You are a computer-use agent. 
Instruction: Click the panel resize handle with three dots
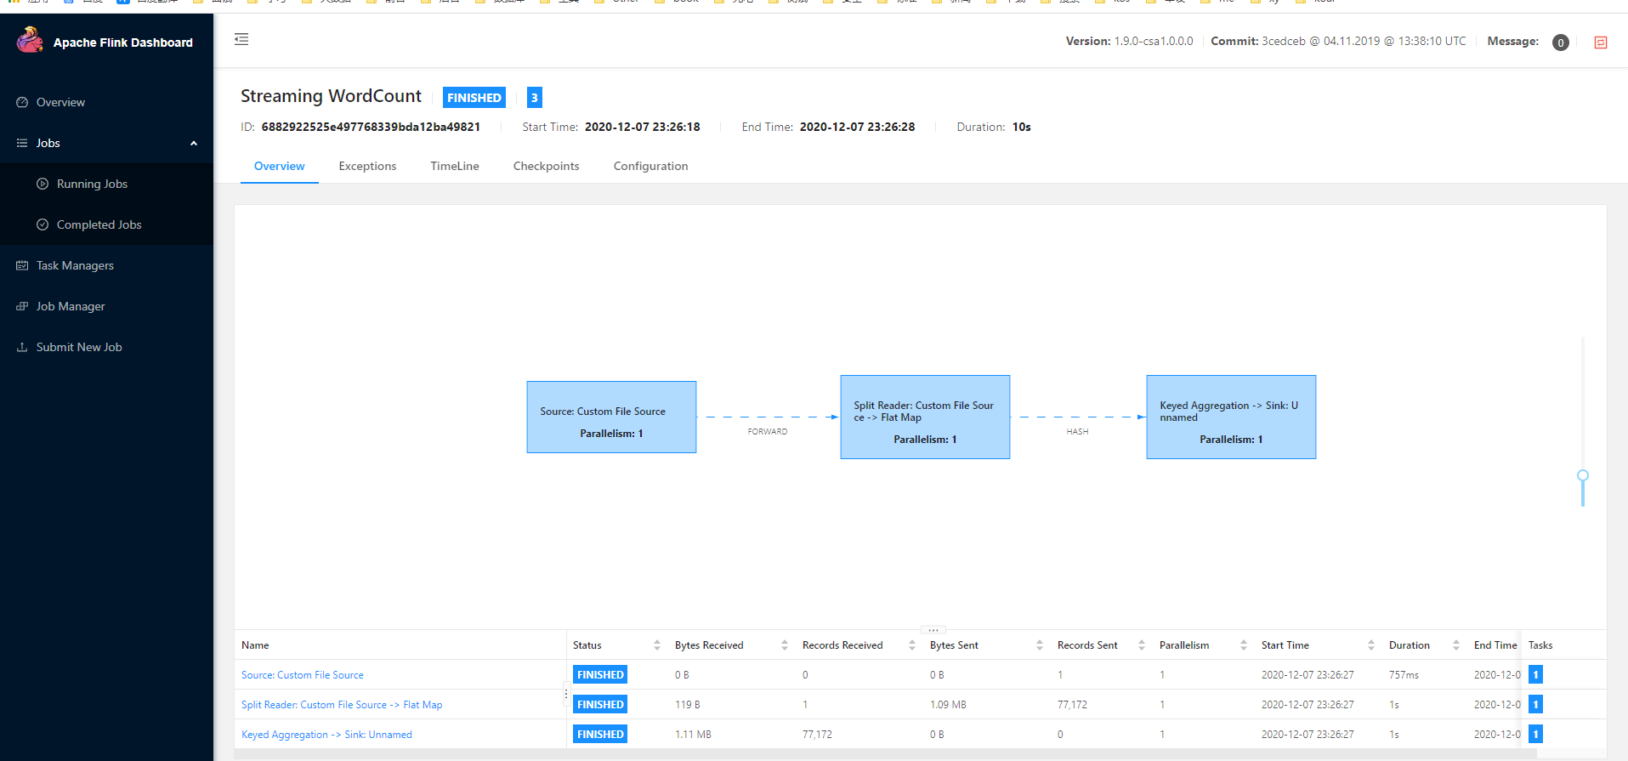pyautogui.click(x=933, y=629)
